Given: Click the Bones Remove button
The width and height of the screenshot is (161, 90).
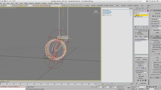Looking at the screenshot, I should coord(146,36).
